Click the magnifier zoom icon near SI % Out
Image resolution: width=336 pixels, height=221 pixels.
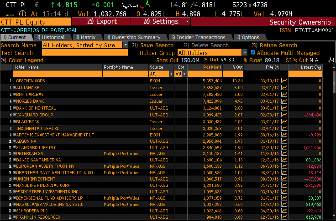[x=331, y=60]
